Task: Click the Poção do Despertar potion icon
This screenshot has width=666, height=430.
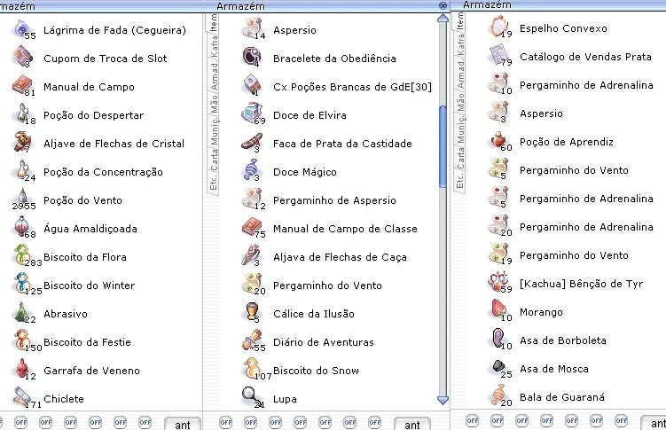Action: click(22, 114)
